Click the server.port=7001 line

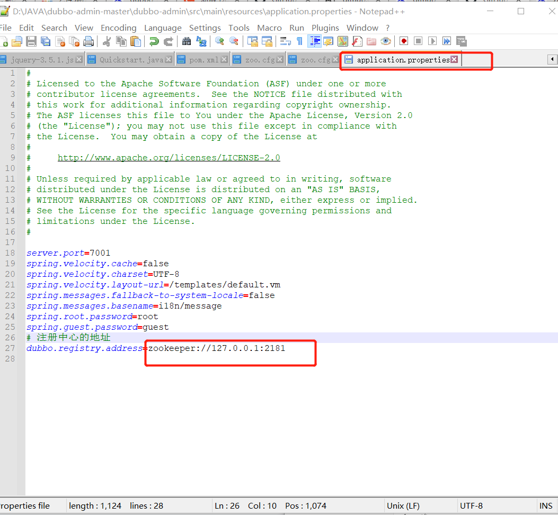coord(68,253)
